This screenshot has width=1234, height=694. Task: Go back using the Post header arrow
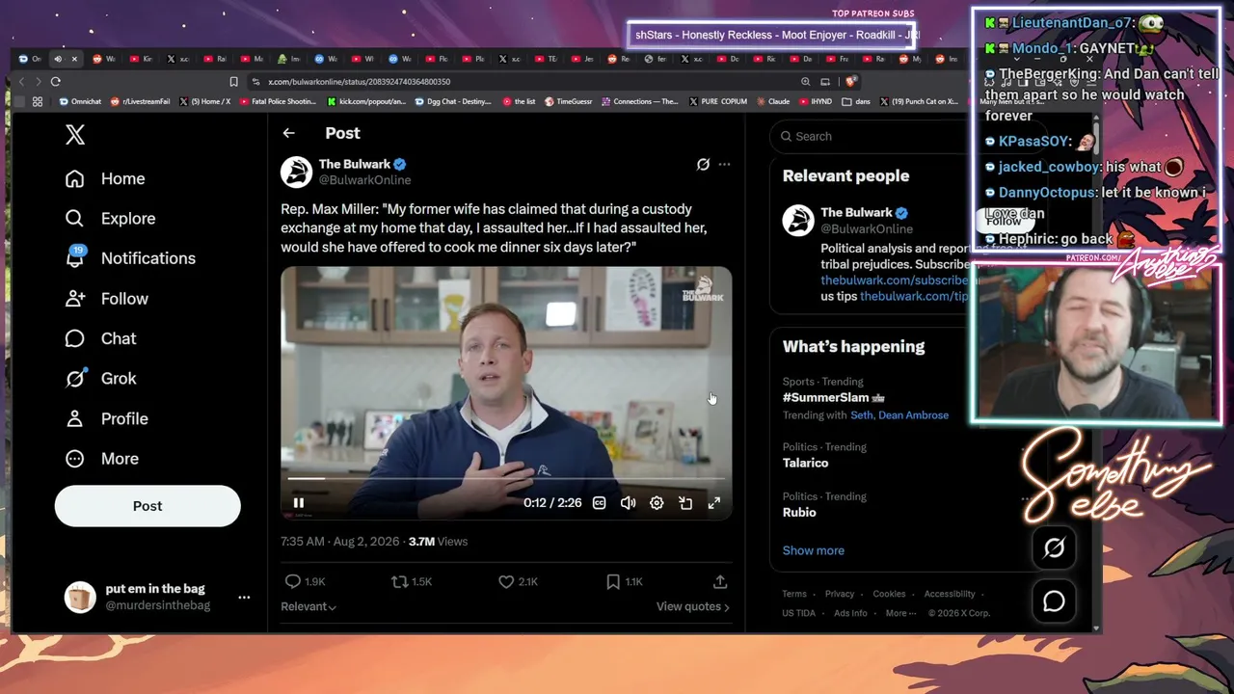pos(288,133)
